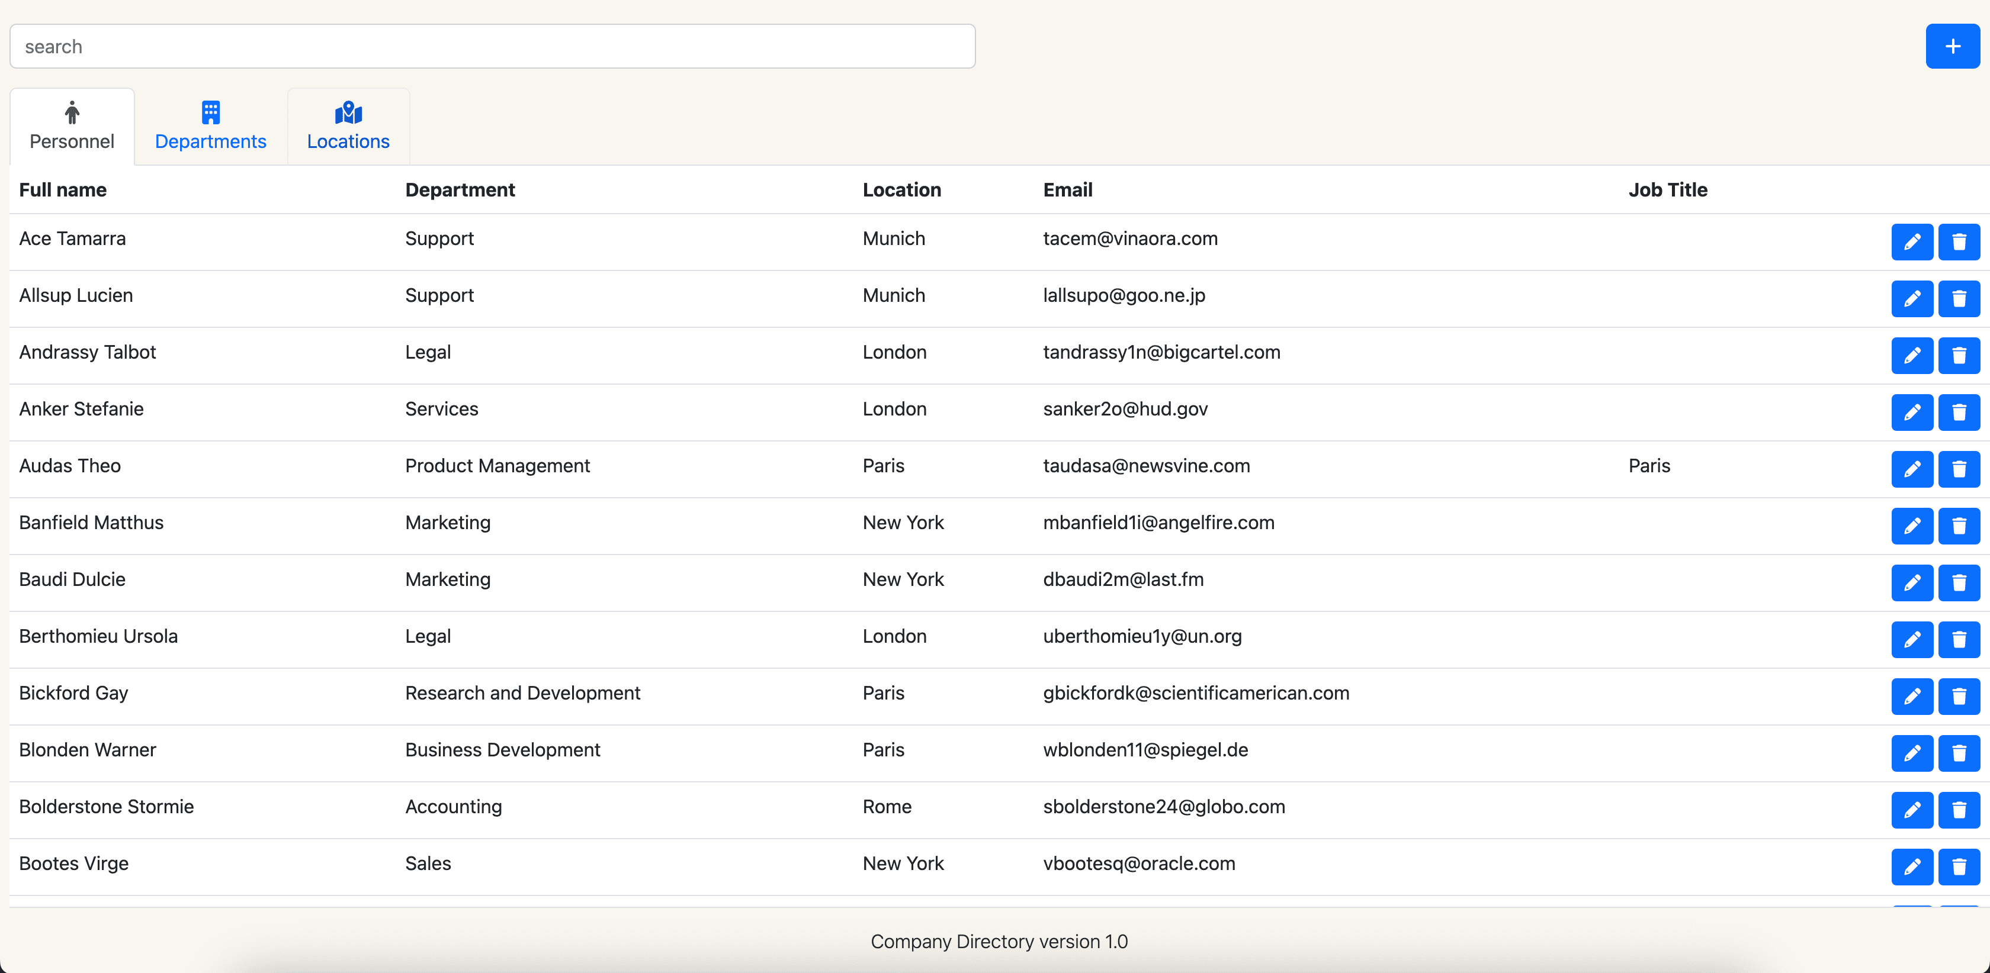
Task: Edit Bickford Gay's entry
Action: (1911, 697)
